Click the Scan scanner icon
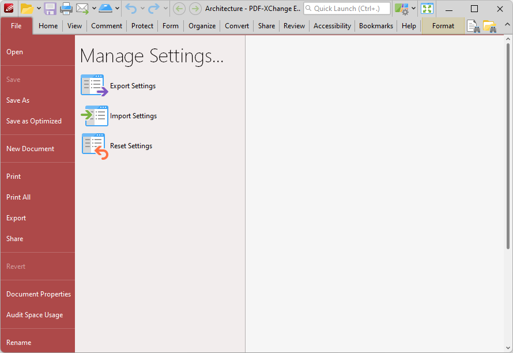The width and height of the screenshot is (513, 353). tap(105, 9)
